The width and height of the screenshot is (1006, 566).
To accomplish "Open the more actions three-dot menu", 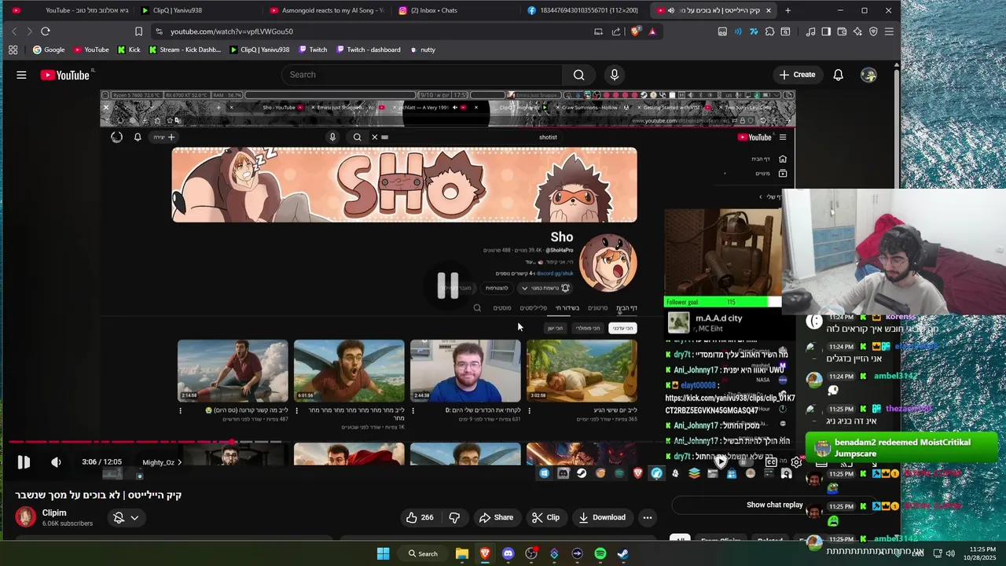I will tap(647, 517).
